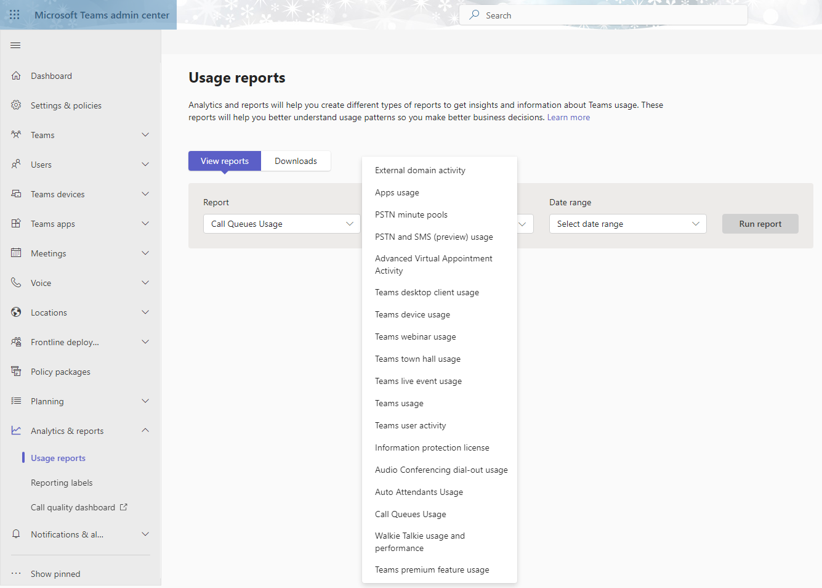Screen dimensions: 822x588
Task: Click the Microsoft Teams admin center title
Action: tap(102, 15)
